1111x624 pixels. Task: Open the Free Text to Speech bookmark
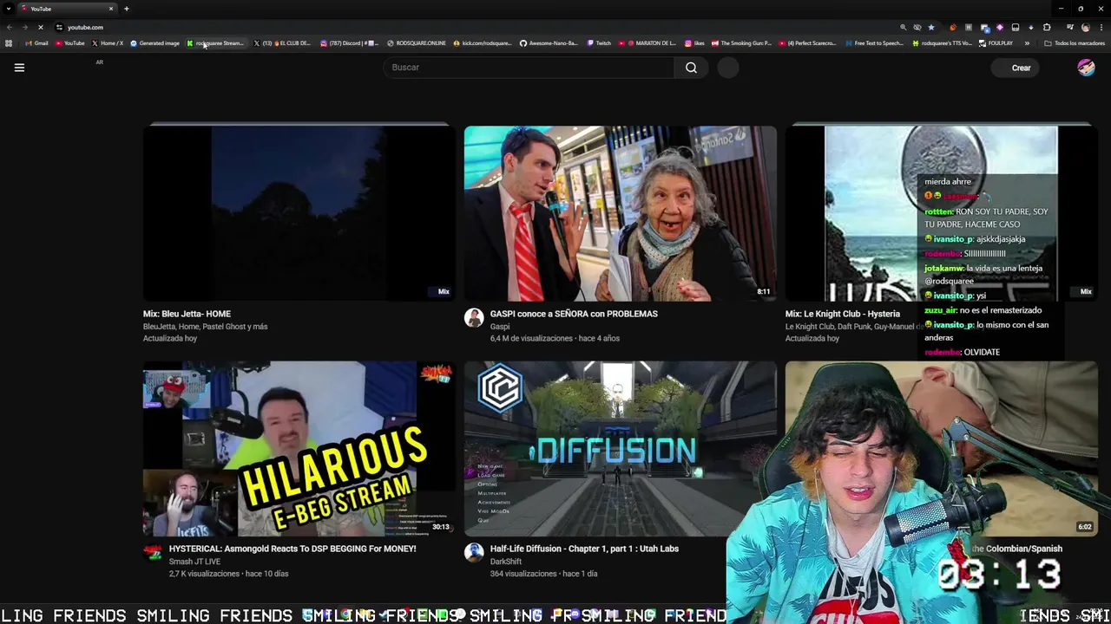(873, 43)
